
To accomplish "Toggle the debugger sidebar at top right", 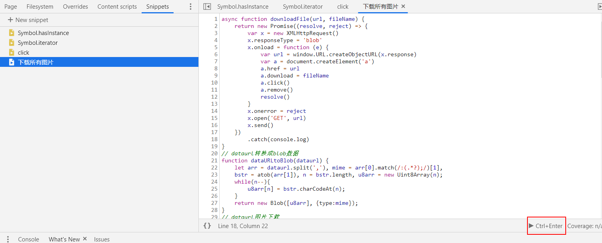I will (x=599, y=7).
